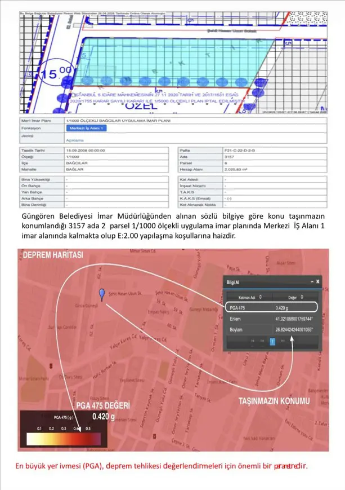Click the TAŞINMAZIN KONUMU caption
This screenshot has width=345, height=490.
(274, 401)
